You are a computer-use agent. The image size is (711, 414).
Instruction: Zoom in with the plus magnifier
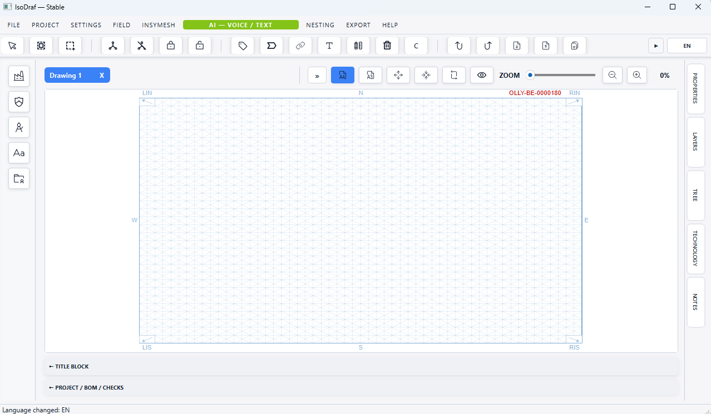(x=637, y=75)
